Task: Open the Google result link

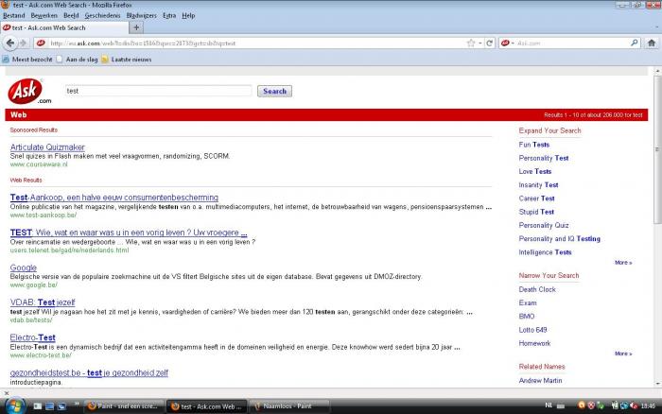Action: tap(24, 267)
